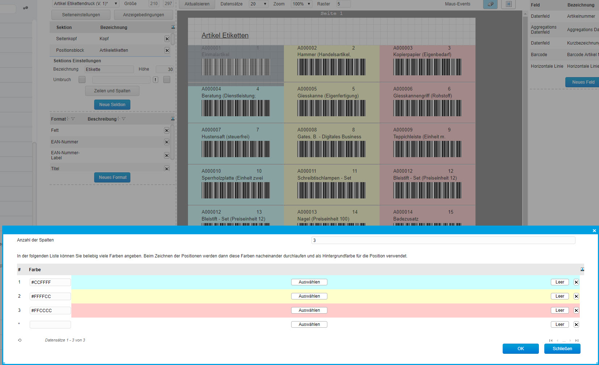This screenshot has height=365, width=599.
Task: Click the Anzahl der Spalten input field
Action: 443,240
